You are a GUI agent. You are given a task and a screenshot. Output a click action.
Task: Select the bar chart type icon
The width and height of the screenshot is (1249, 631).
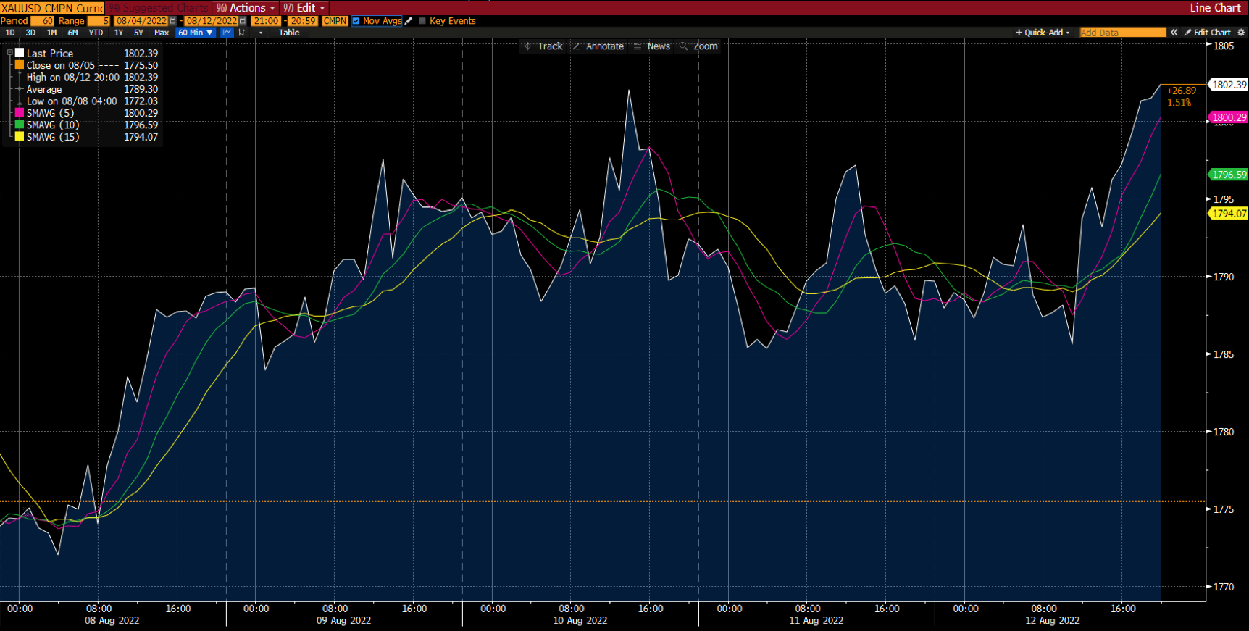[x=242, y=33]
